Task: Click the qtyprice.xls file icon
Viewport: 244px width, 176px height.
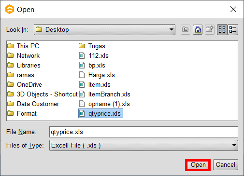Action: click(82, 113)
